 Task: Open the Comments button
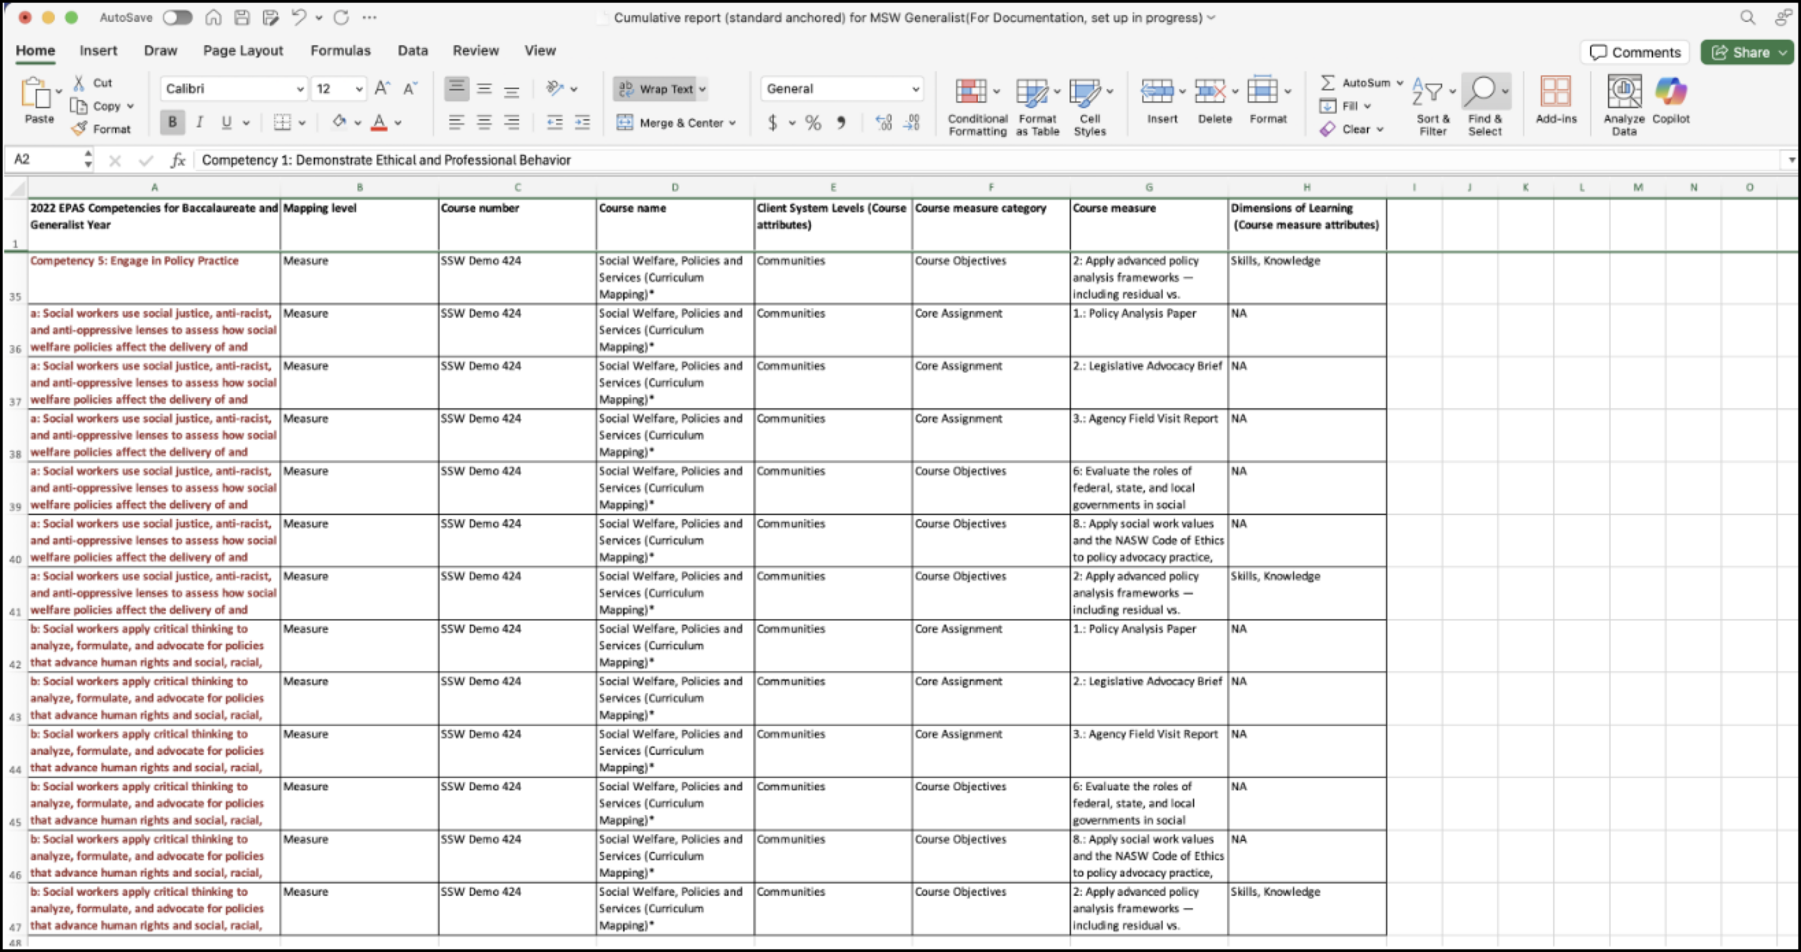click(1635, 53)
